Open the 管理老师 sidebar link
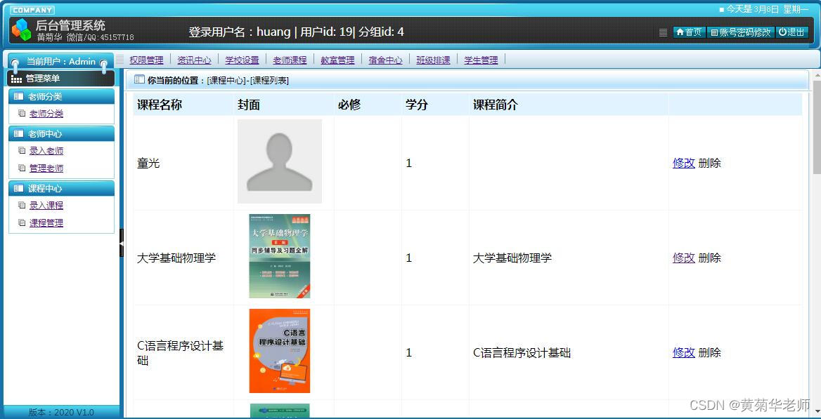 point(46,168)
